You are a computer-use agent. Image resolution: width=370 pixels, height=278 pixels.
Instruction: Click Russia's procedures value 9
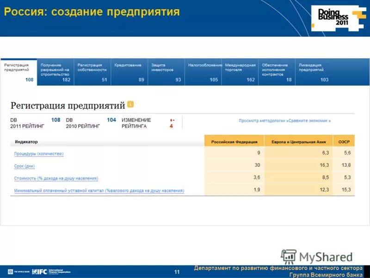(x=259, y=153)
